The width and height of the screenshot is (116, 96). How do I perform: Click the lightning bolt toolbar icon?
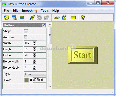[x=32, y=17]
